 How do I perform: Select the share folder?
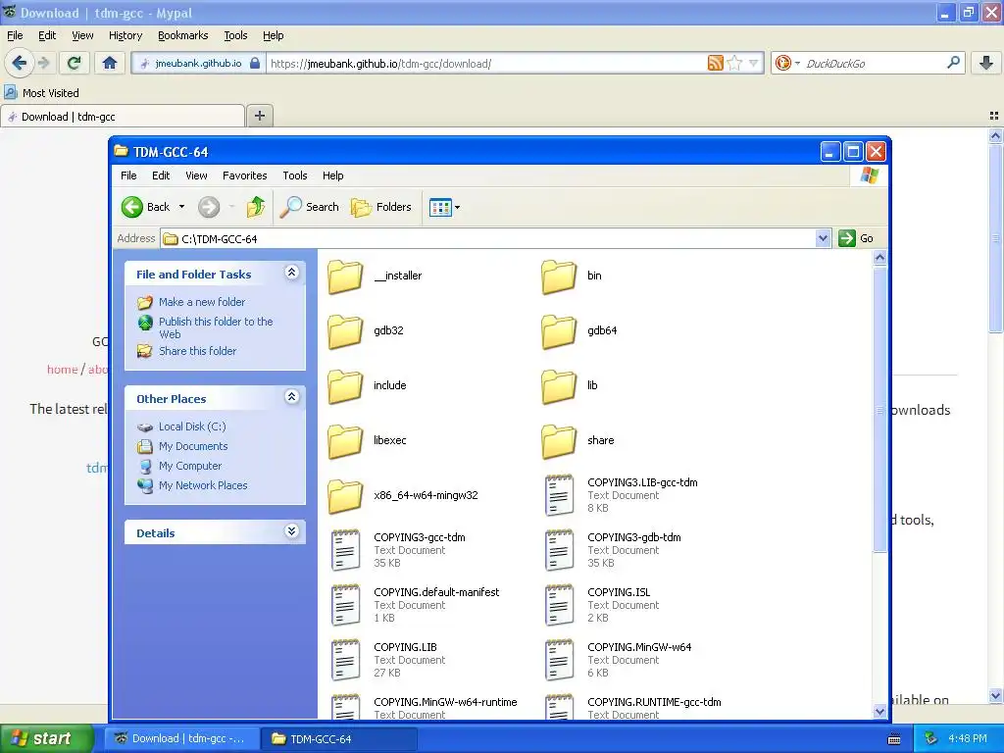(x=578, y=440)
